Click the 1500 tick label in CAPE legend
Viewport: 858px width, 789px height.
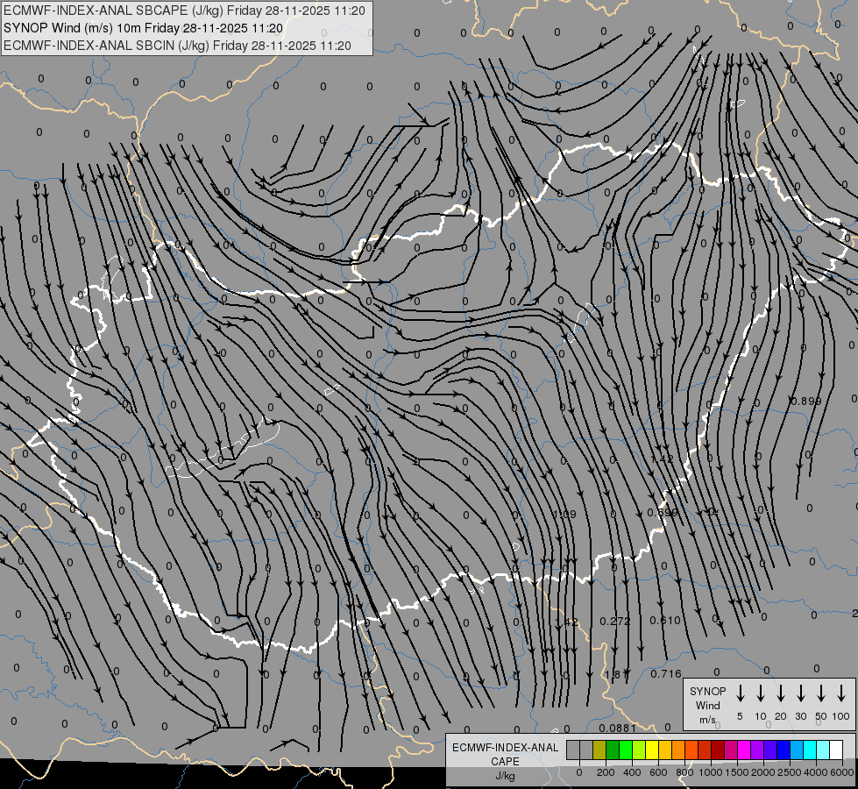[737, 772]
